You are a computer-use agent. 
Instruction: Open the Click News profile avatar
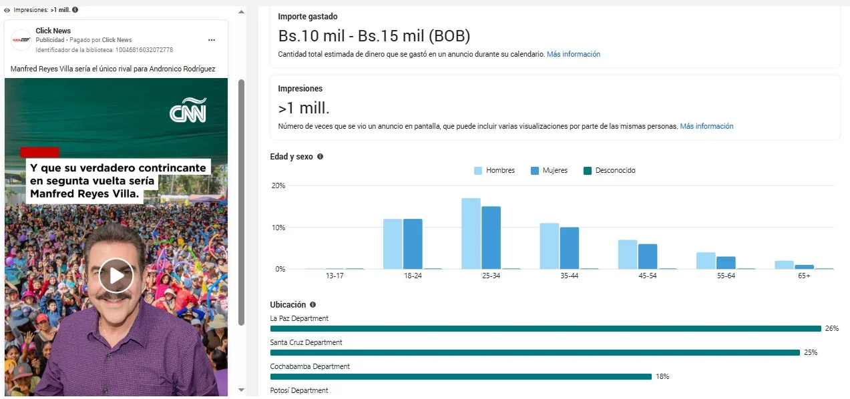(21, 40)
